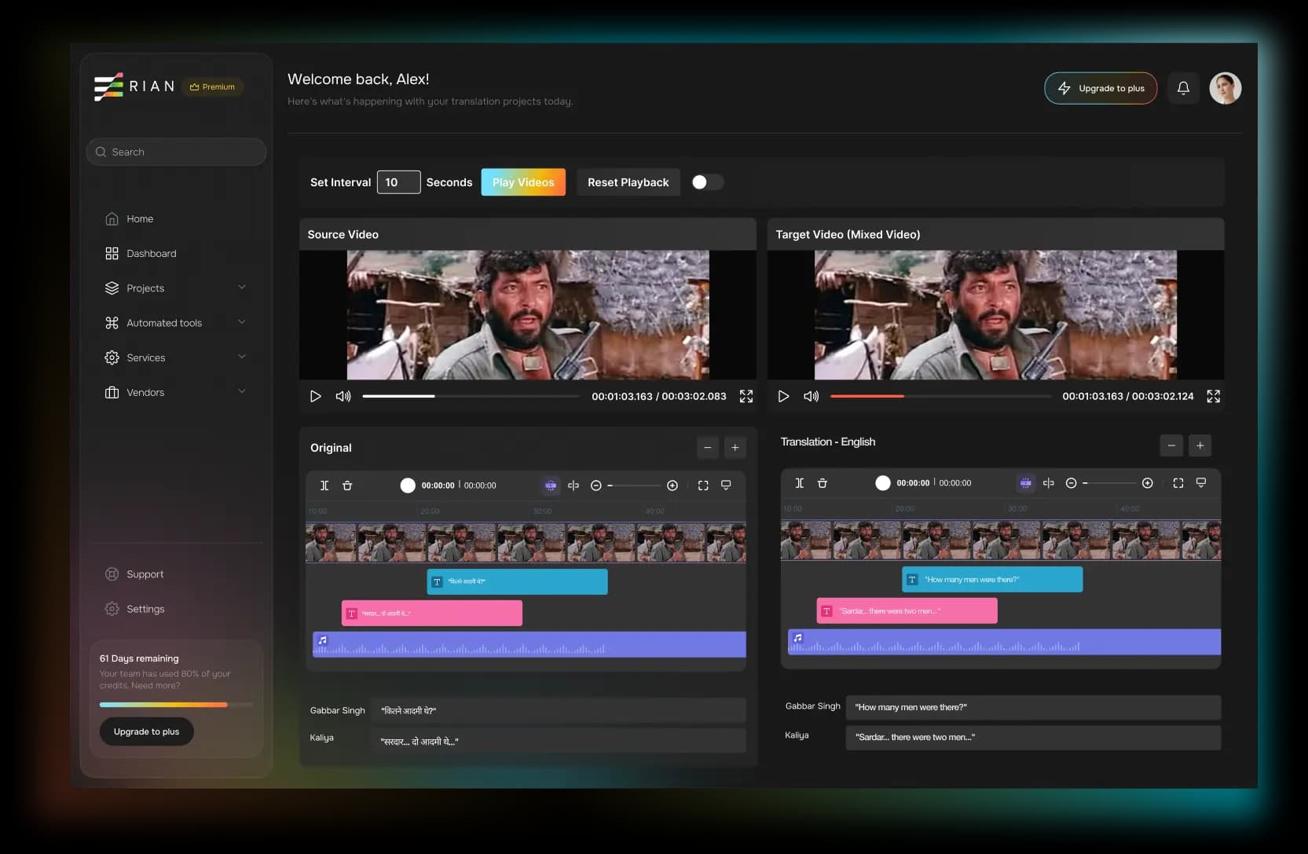The image size is (1308, 854).
Task: Click the notification bell icon
Action: [1183, 88]
